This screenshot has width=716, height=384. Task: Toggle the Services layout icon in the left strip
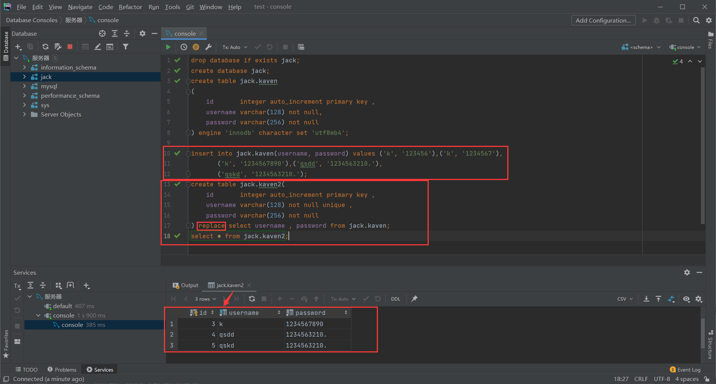pyautogui.click(x=17, y=342)
